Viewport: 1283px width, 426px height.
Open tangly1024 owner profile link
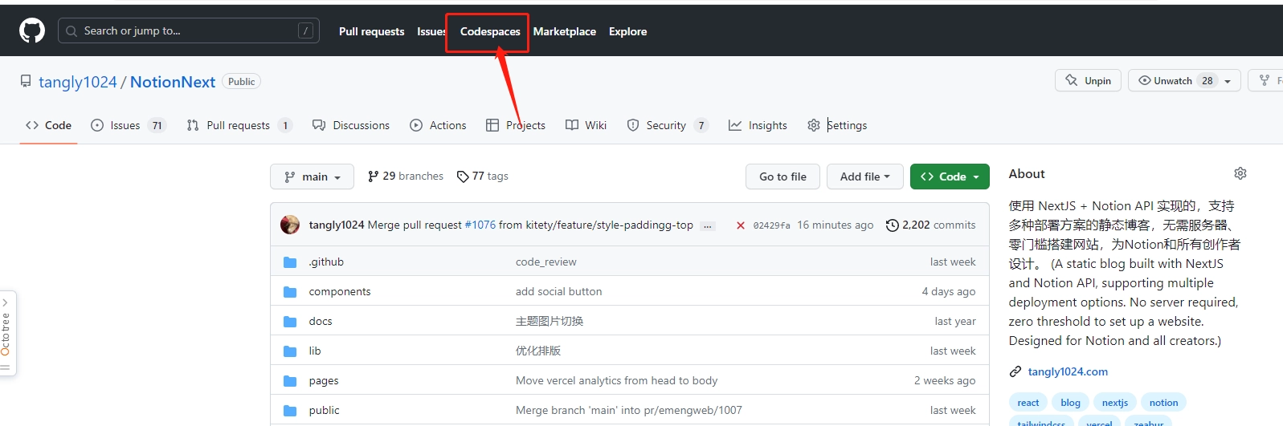pos(78,82)
